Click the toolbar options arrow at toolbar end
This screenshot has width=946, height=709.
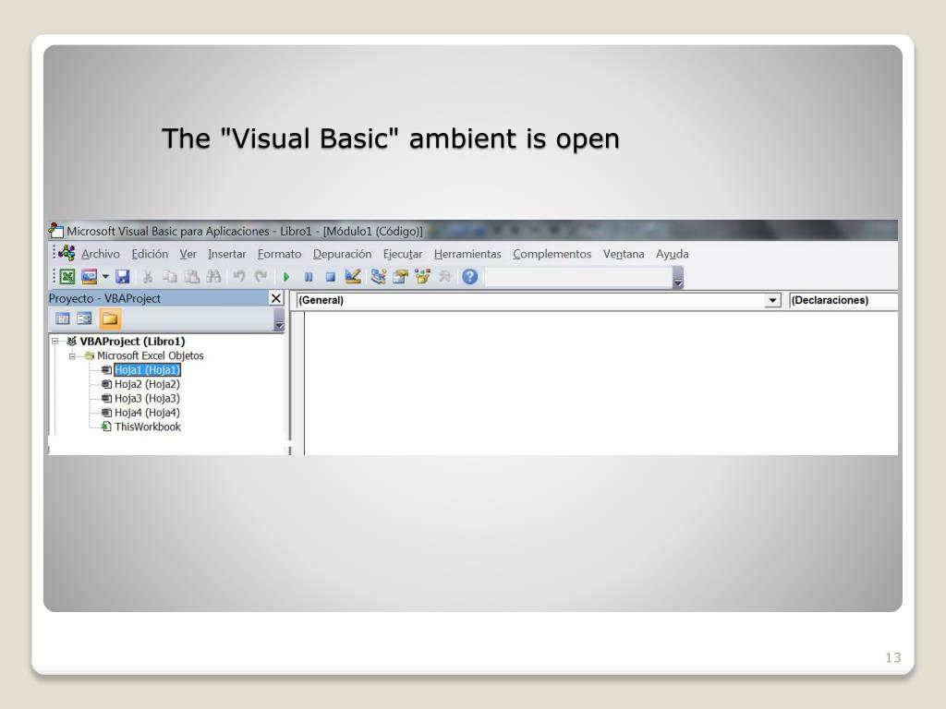tap(678, 278)
